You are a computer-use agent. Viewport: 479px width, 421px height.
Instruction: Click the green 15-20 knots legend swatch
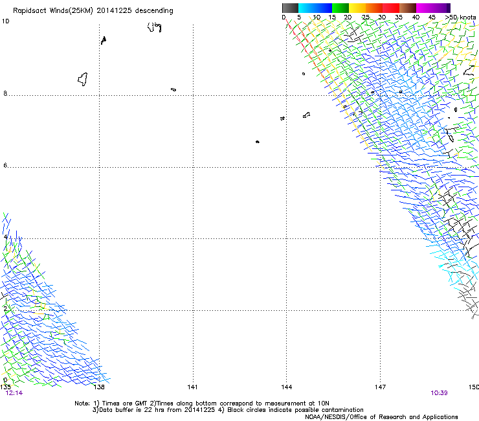[x=340, y=8]
